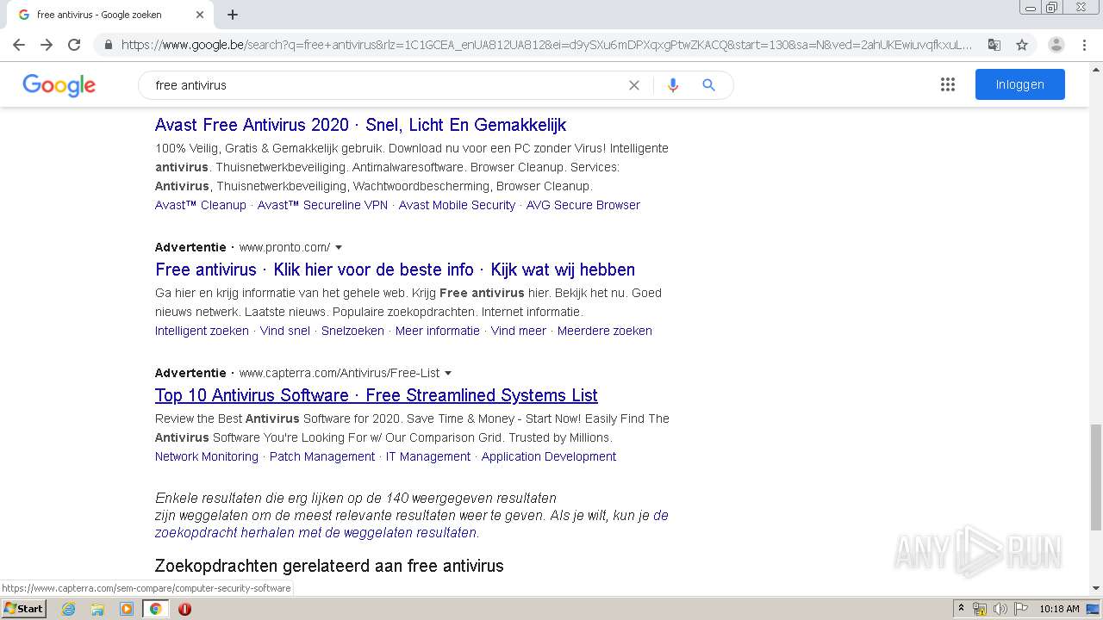Open 'Application Development' sitelink
The height and width of the screenshot is (620, 1103).
pyautogui.click(x=549, y=456)
